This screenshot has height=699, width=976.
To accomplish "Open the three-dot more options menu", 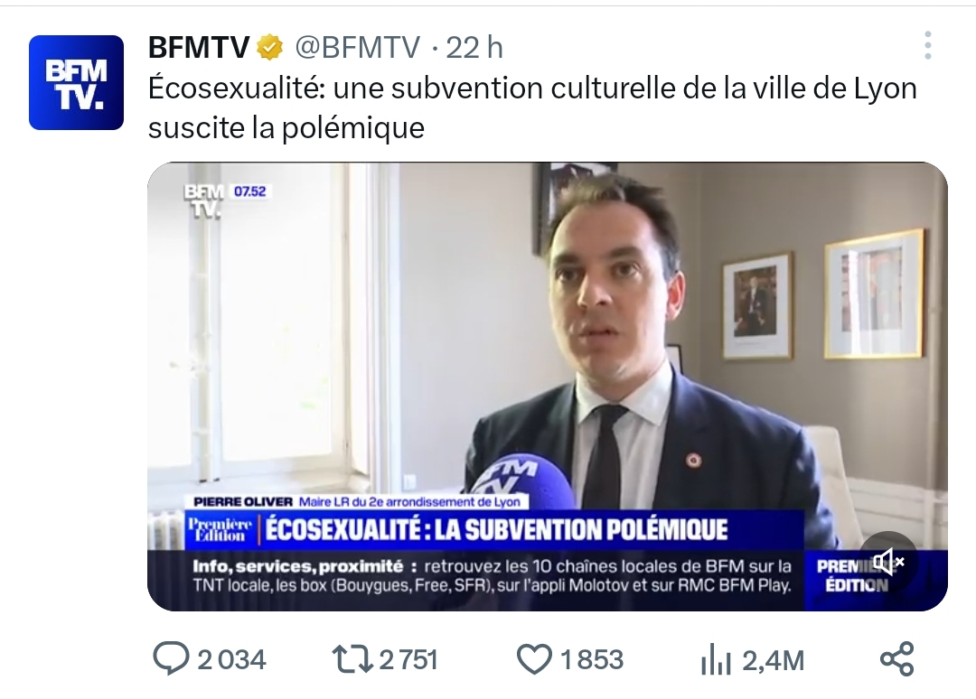I will pos(927,45).
